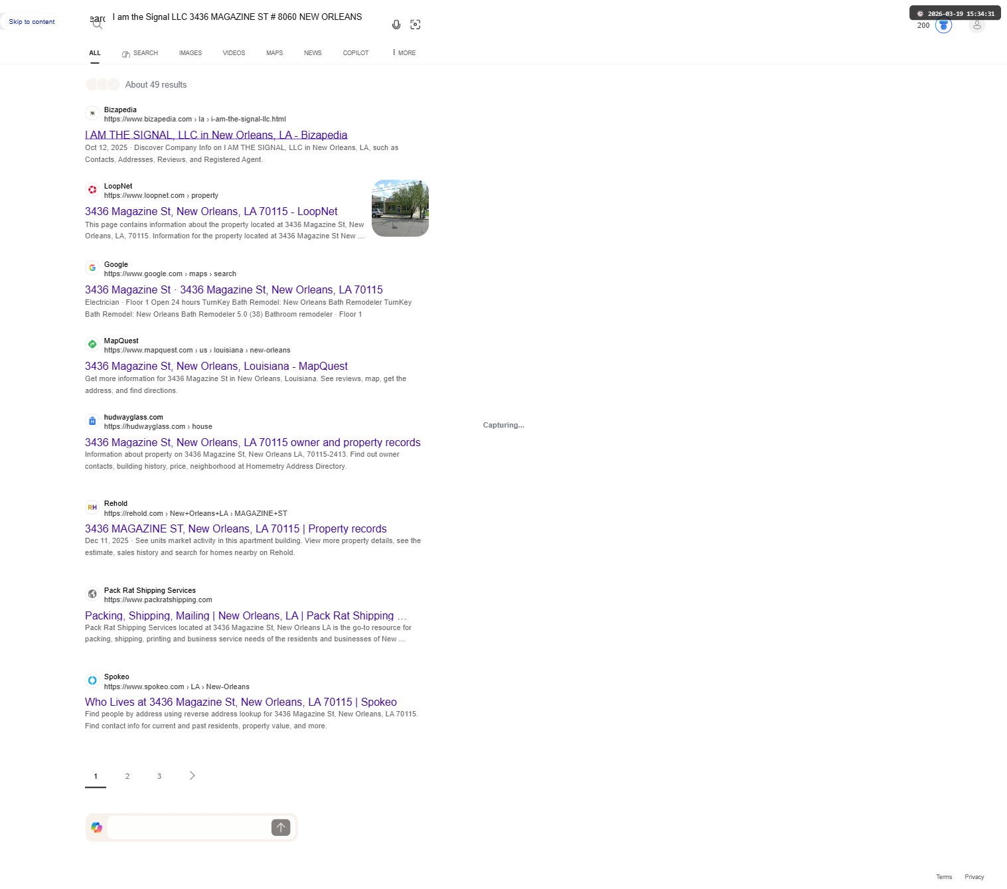This screenshot has height=889, width=1007.
Task: Open the Rewards medal icon
Action: [943, 25]
